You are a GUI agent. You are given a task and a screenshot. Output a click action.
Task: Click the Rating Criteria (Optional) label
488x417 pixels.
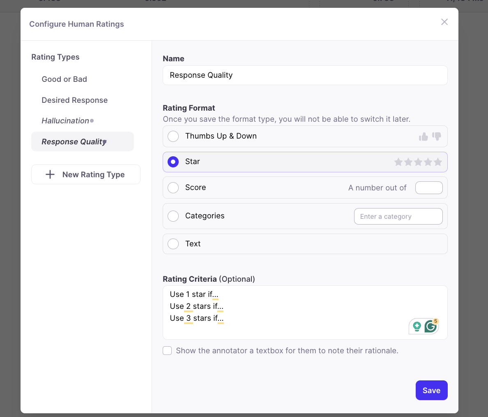(209, 279)
